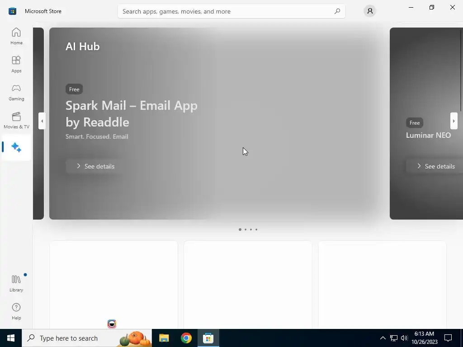463x347 pixels.
Task: Click Microsoft Store taskbar icon
Action: [208, 338]
